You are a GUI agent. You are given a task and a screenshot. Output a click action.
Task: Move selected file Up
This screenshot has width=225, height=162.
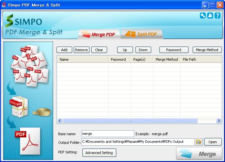pos(125,50)
